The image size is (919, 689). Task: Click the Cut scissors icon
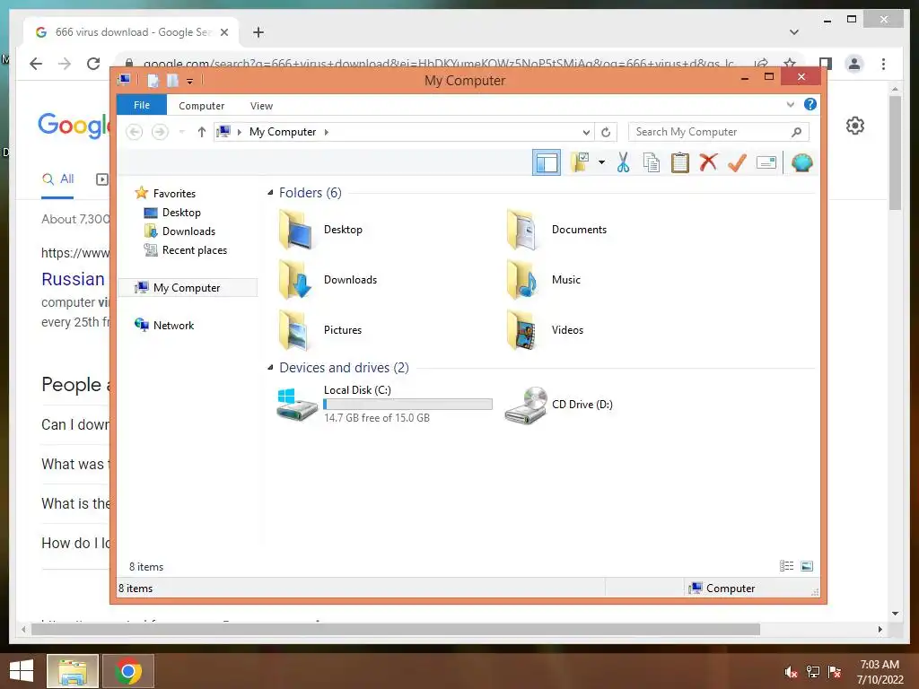pos(623,162)
